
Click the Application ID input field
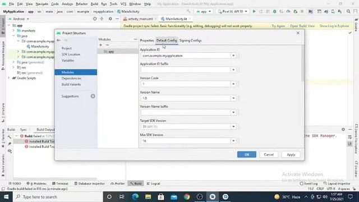coord(186,56)
